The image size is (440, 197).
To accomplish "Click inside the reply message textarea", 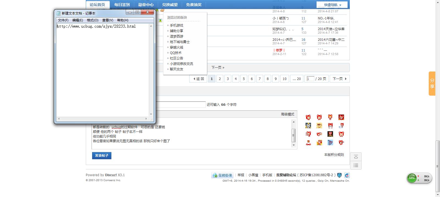I will coord(192,133).
